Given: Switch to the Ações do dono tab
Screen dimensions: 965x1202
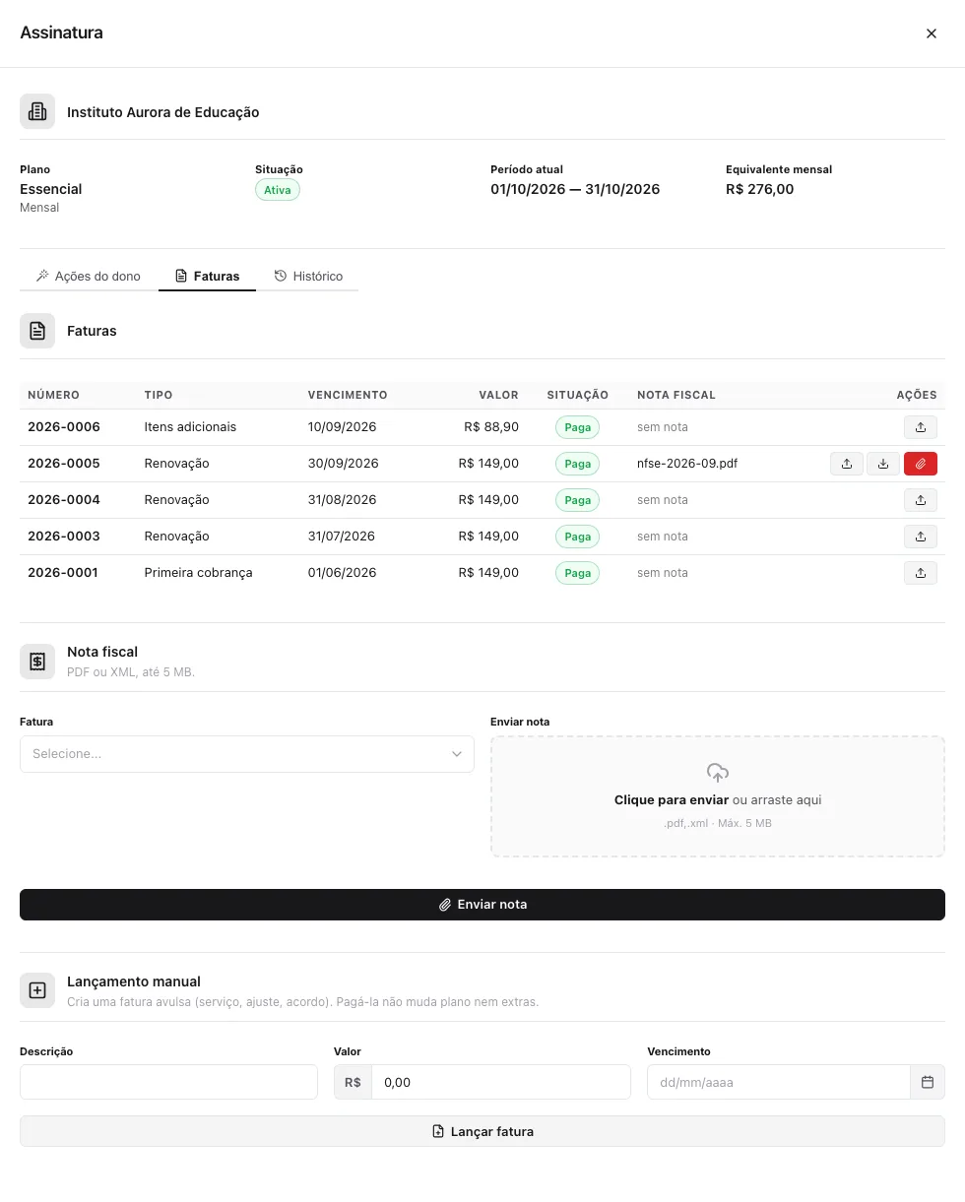Looking at the screenshot, I should click(x=89, y=277).
